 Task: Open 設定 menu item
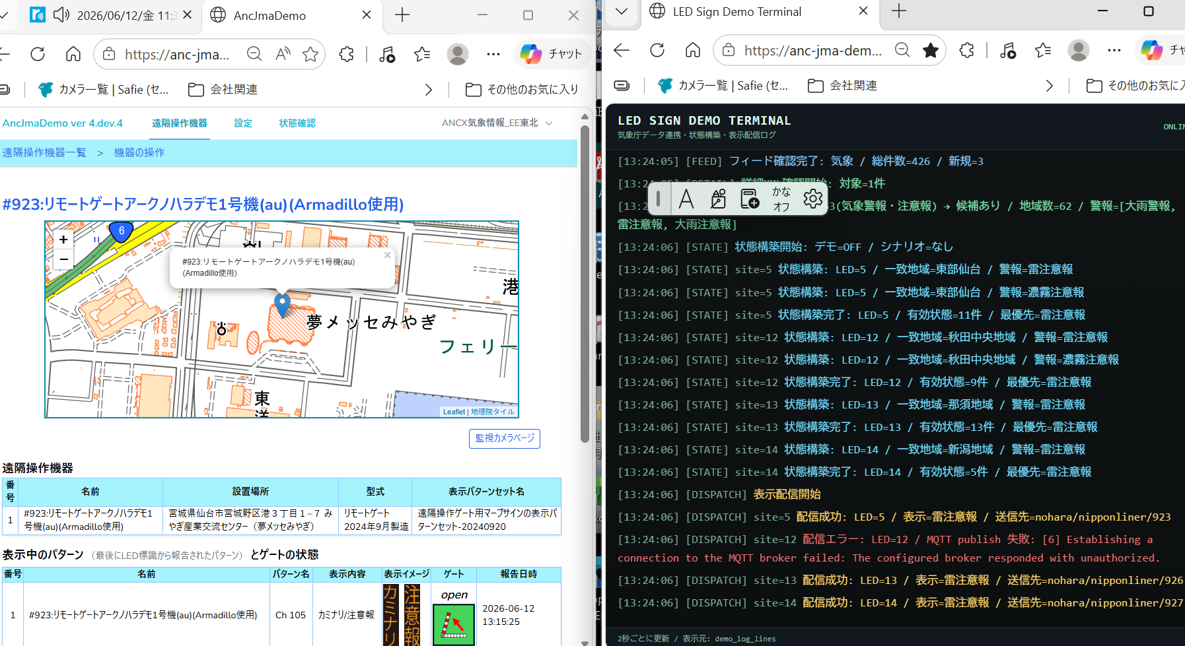click(x=243, y=123)
